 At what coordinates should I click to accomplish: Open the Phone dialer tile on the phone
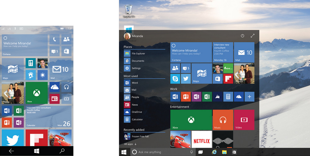click(x=54, y=39)
